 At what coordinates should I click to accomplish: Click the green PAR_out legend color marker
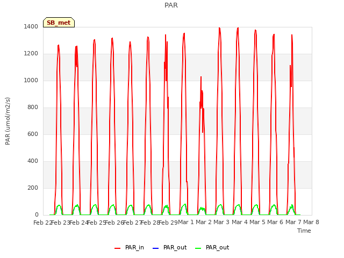(198, 248)
